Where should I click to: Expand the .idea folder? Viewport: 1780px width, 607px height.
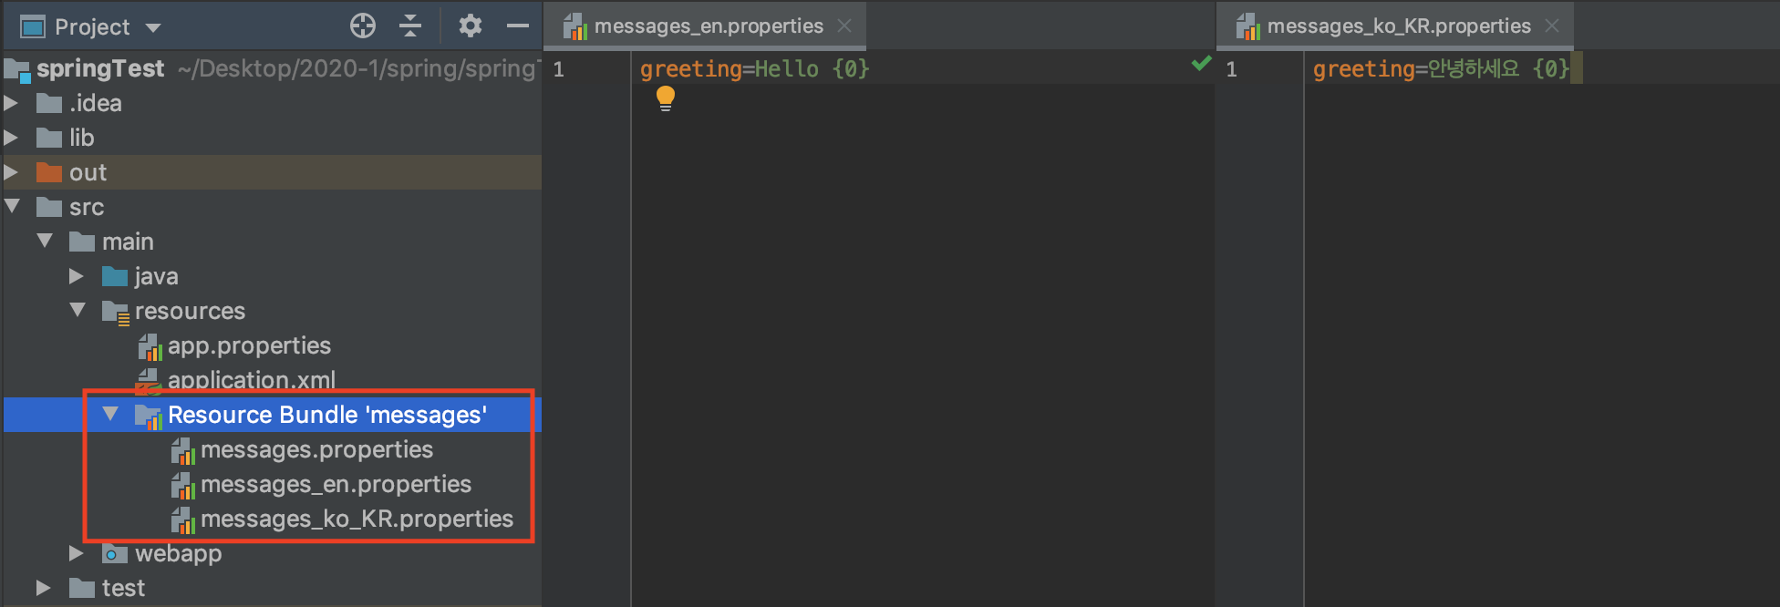click(x=11, y=103)
